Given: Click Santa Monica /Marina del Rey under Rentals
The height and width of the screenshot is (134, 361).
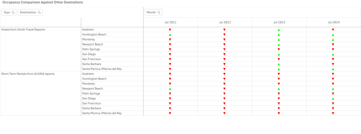Looking at the screenshot, I should tap(102, 113).
